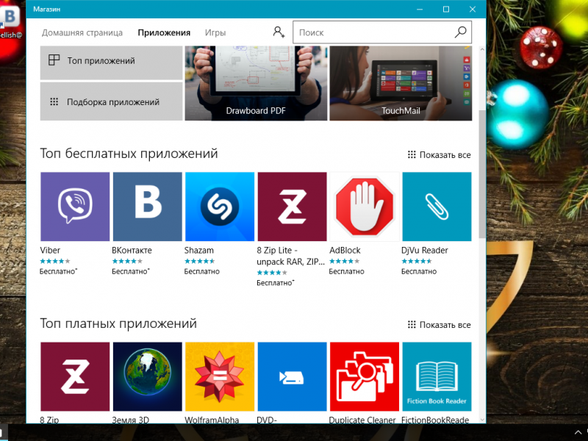Minimize the Магазин window
The height and width of the screenshot is (441, 588).
(420, 10)
